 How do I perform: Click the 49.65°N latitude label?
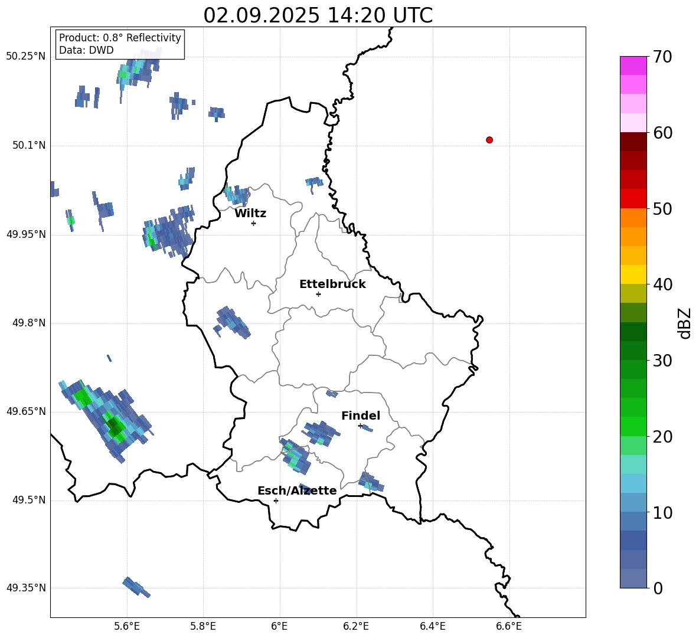pos(26,411)
